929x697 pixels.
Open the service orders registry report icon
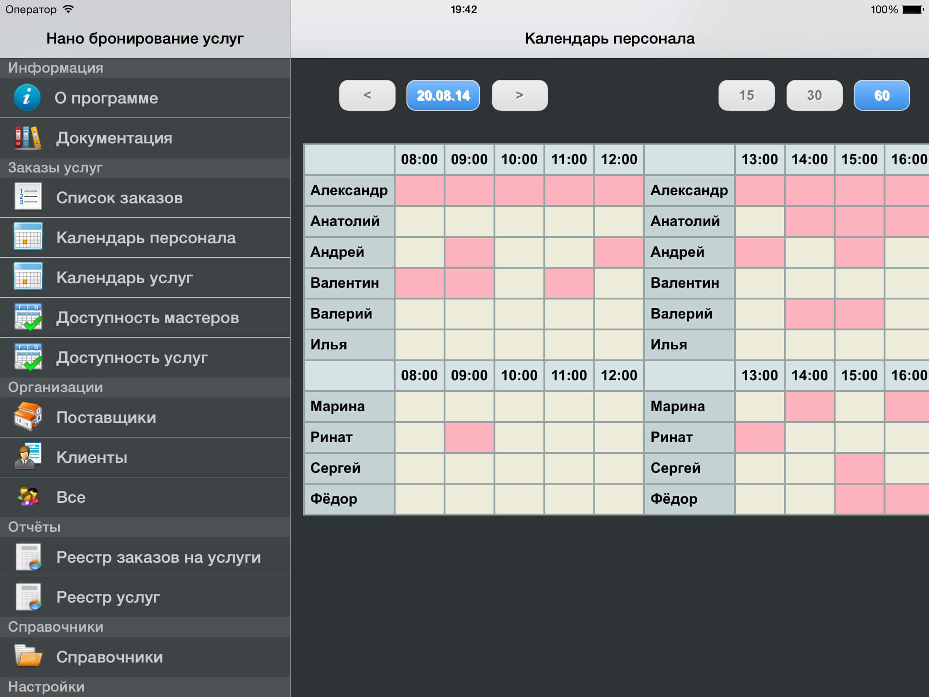pyautogui.click(x=28, y=557)
